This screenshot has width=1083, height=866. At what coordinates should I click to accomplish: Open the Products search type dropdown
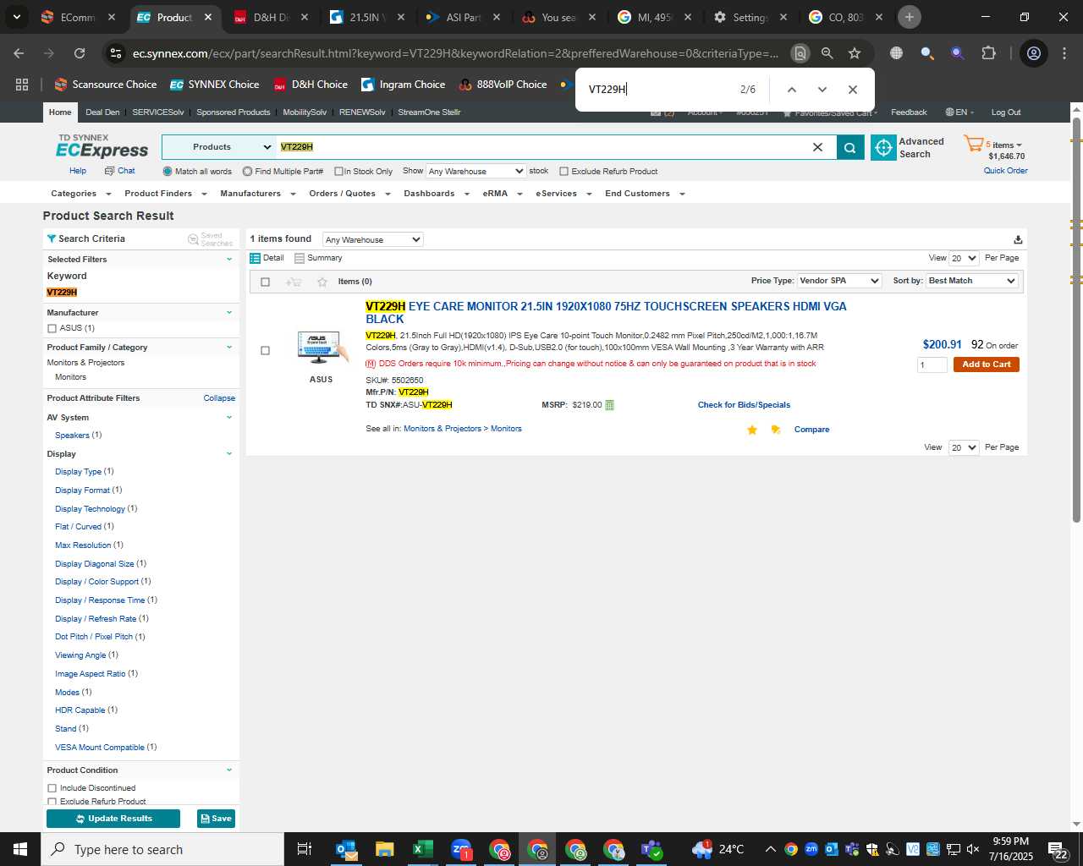(x=218, y=147)
